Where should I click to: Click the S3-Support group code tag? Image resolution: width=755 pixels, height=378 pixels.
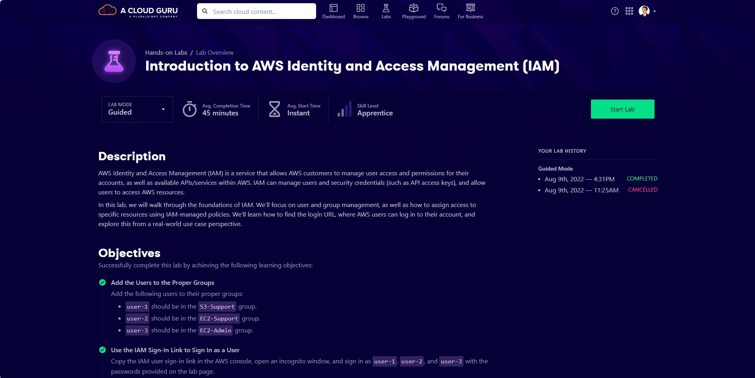217,307
